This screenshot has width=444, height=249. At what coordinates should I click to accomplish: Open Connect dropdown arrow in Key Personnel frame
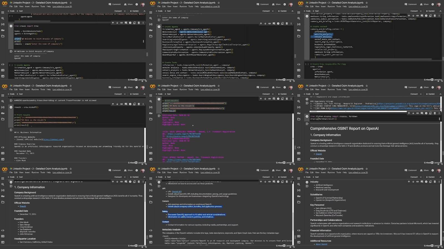coord(421,177)
